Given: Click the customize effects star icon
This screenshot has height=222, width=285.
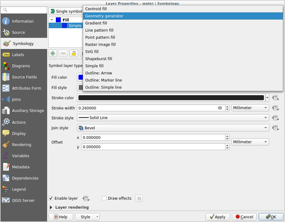Looking at the screenshot, I should click(x=139, y=198).
